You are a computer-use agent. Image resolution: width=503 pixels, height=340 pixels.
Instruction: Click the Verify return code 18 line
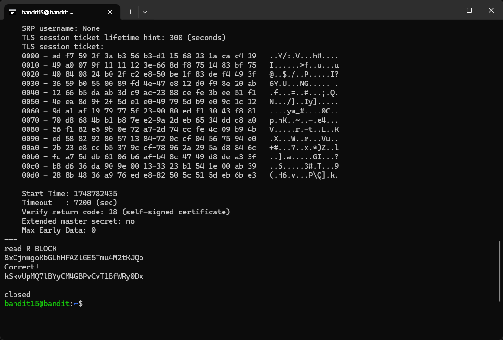pos(126,212)
